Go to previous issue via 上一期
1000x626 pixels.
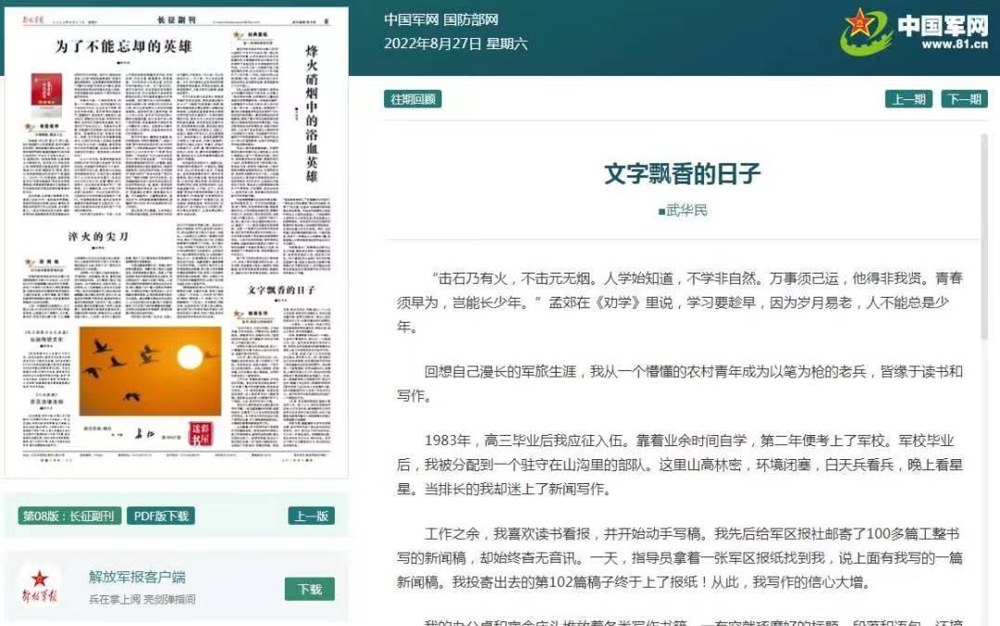909,99
